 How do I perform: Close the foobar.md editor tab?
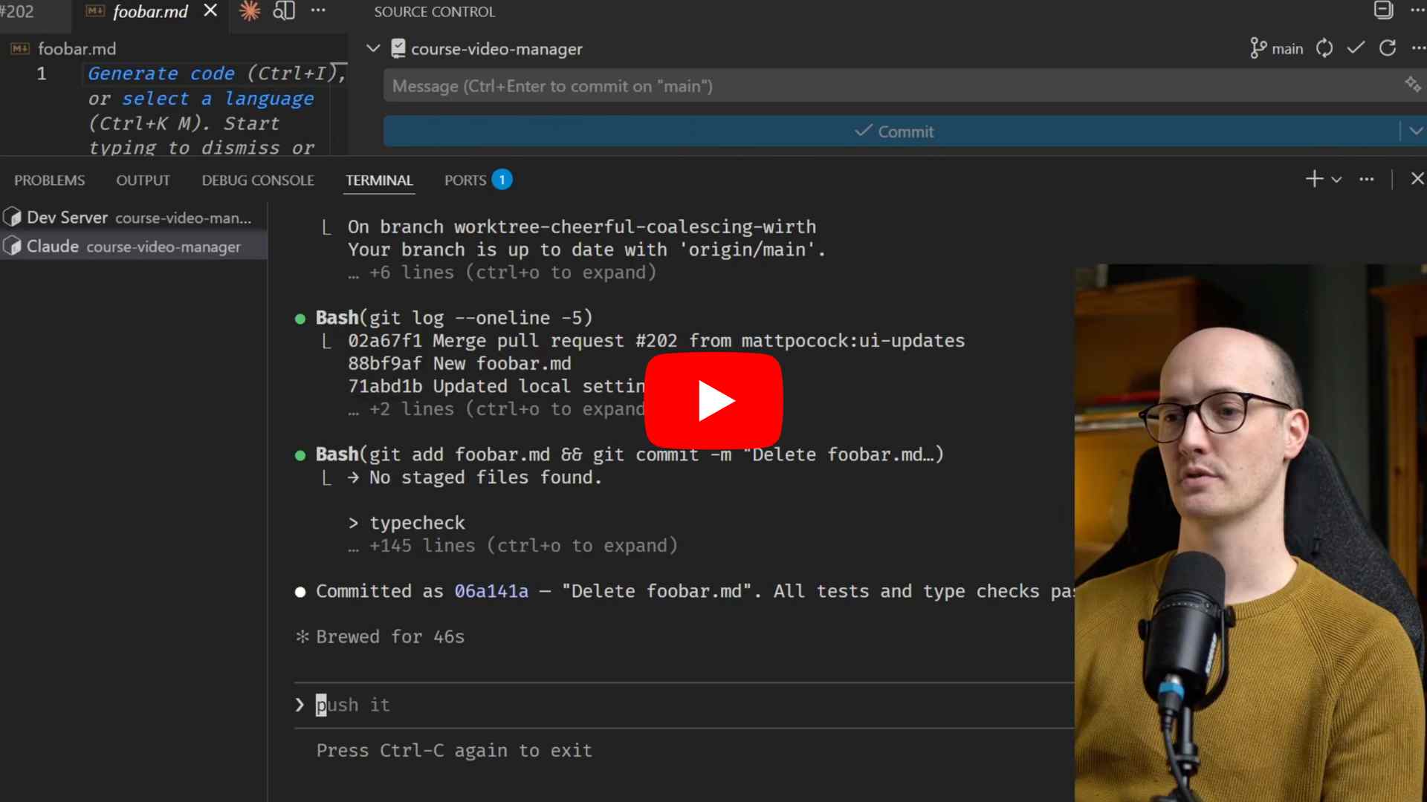[x=210, y=11]
